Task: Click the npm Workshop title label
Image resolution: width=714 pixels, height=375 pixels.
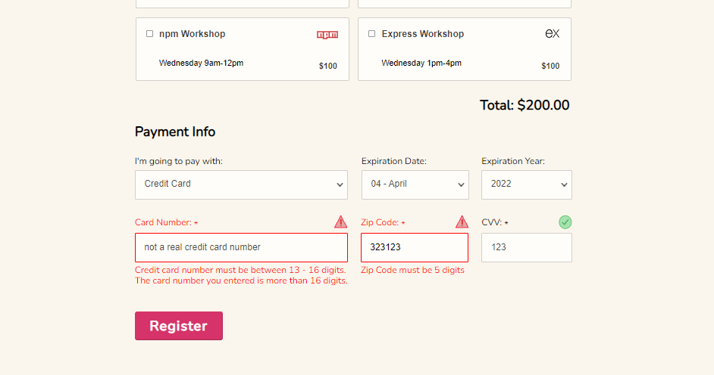Action: click(192, 34)
